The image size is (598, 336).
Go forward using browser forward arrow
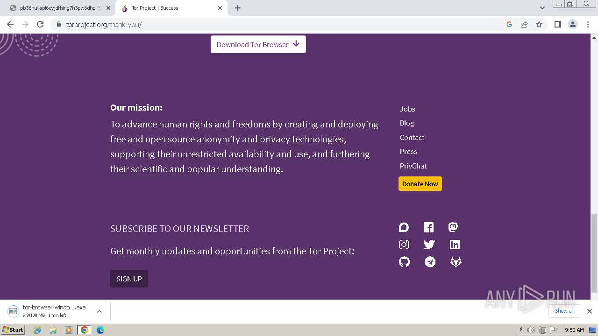point(25,24)
